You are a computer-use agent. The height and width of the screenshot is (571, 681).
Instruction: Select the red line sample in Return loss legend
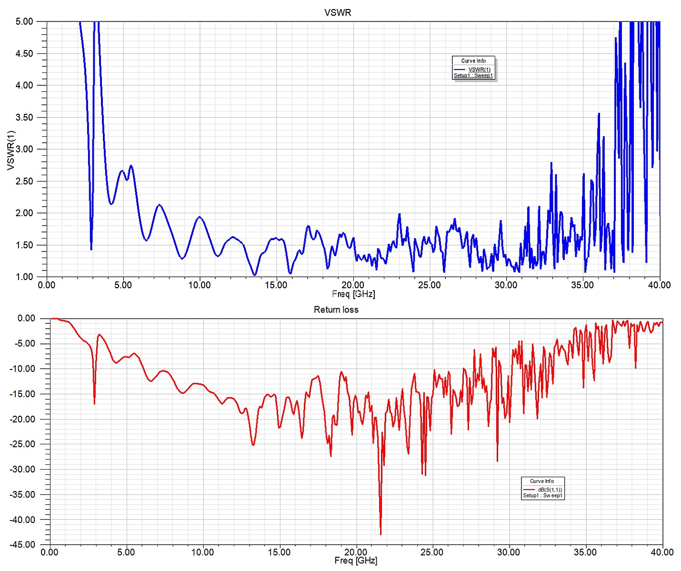529,490
